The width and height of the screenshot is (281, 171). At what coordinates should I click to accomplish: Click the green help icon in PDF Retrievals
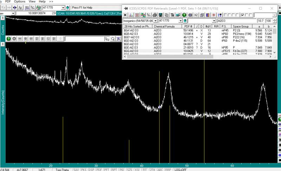point(184,15)
